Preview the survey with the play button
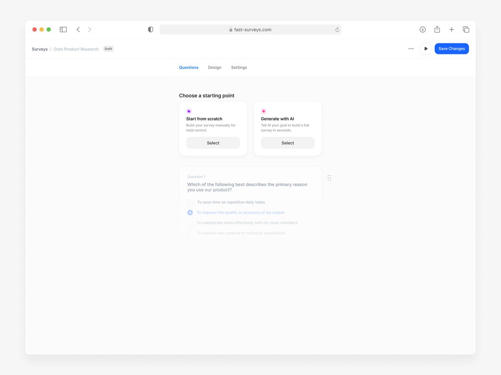The width and height of the screenshot is (501, 375). [425, 49]
